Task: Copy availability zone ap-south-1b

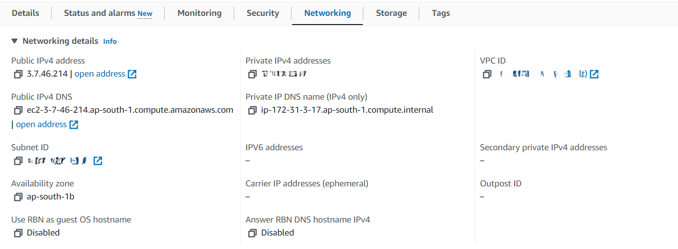Action: (18, 197)
